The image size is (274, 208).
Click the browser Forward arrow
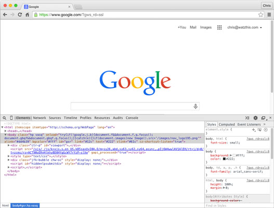pos(12,15)
